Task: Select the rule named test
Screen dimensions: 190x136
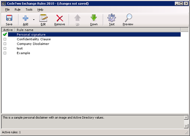Action: [x=20, y=49]
